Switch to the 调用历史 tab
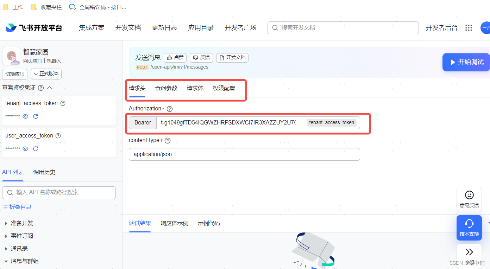This screenshot has width=490, height=269. [x=44, y=172]
